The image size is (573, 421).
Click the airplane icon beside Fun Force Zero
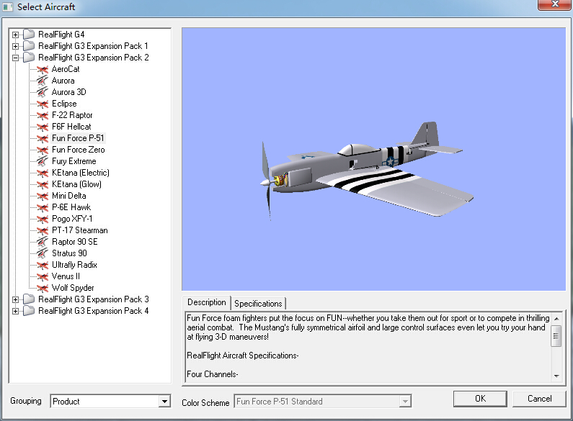coord(43,150)
